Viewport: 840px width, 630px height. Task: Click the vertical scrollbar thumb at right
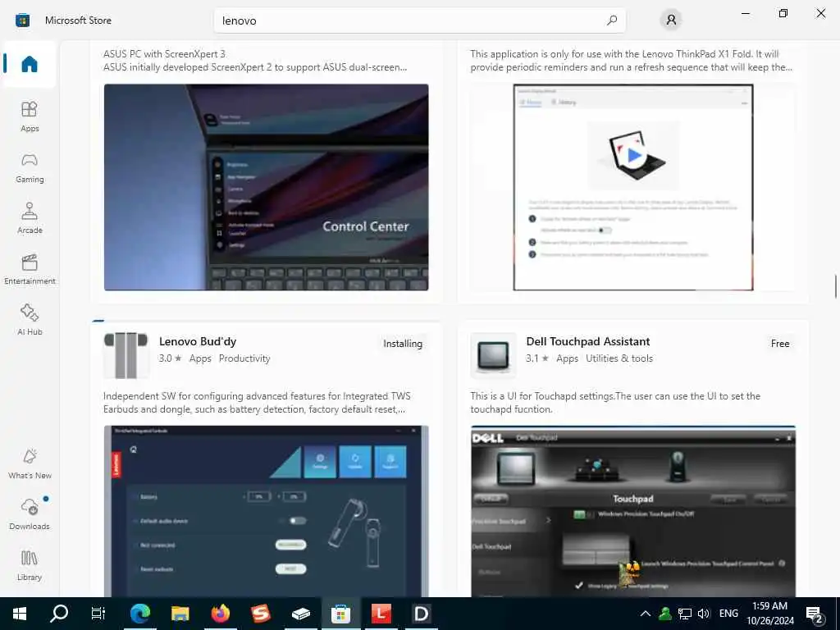click(835, 286)
